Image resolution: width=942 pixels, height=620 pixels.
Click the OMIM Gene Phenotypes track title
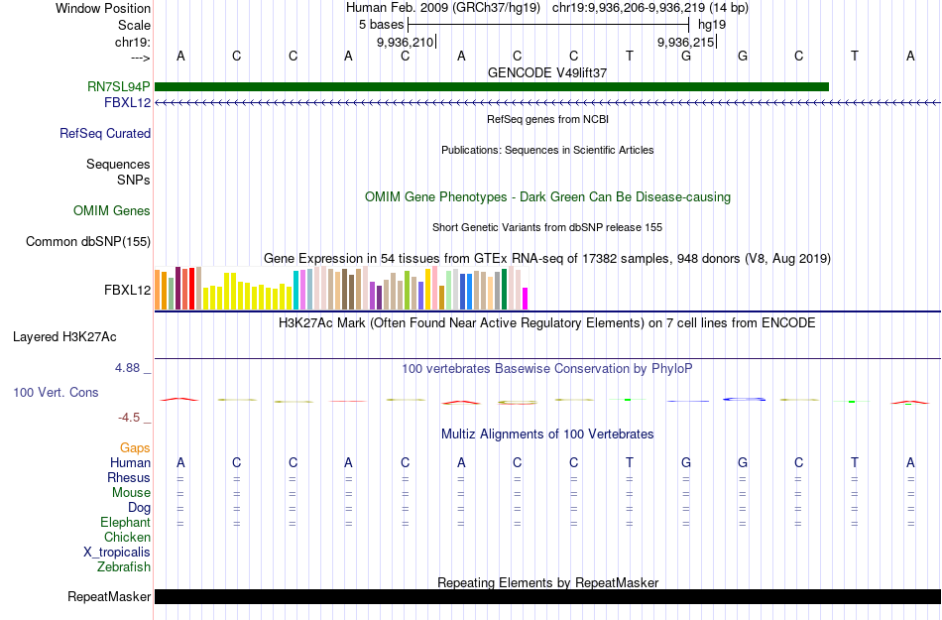(548, 197)
